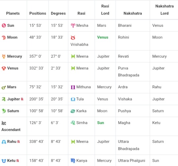Click the Planets column header

13,14
